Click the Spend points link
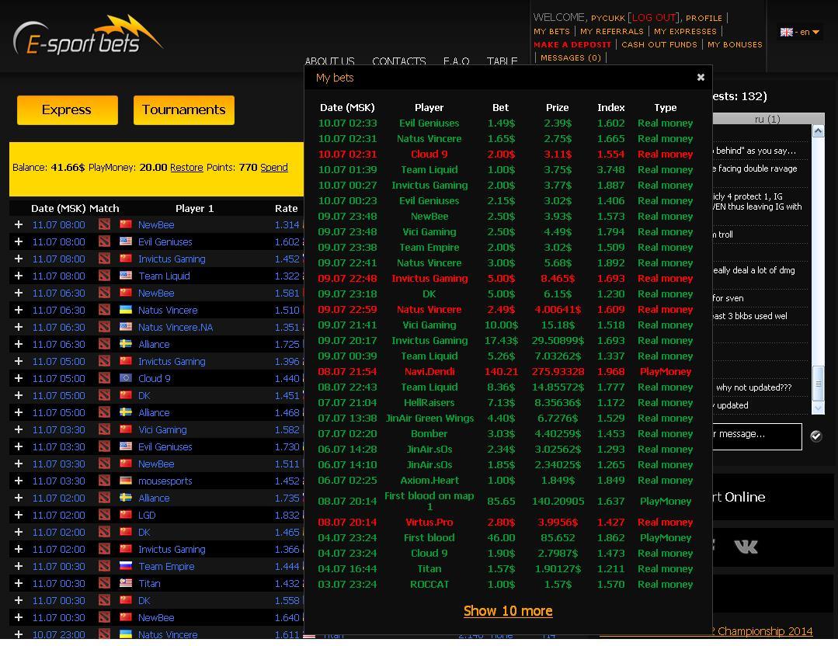The width and height of the screenshot is (838, 646). coord(274,168)
